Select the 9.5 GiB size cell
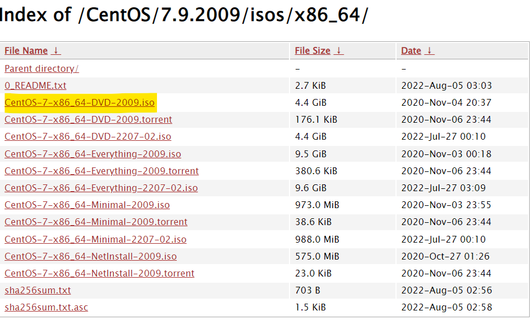The width and height of the screenshot is (532, 328). click(x=310, y=154)
